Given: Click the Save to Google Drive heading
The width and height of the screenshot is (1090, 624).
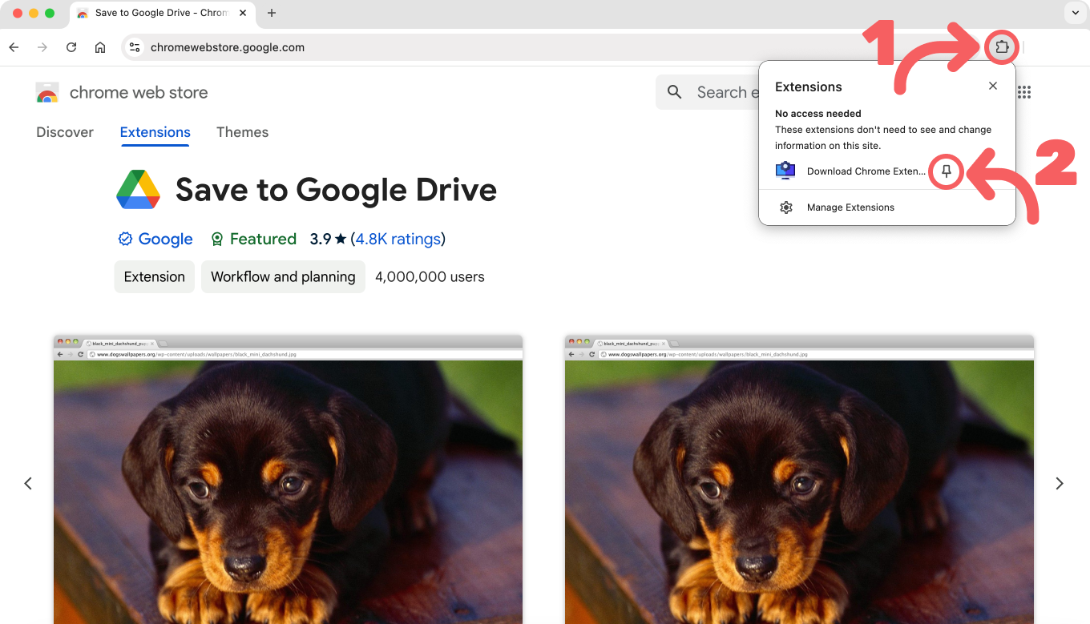Looking at the screenshot, I should (336, 190).
